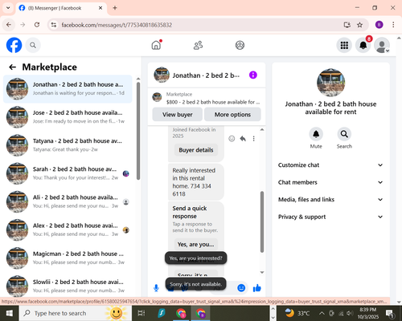Expand the Customize chat section

click(330, 165)
